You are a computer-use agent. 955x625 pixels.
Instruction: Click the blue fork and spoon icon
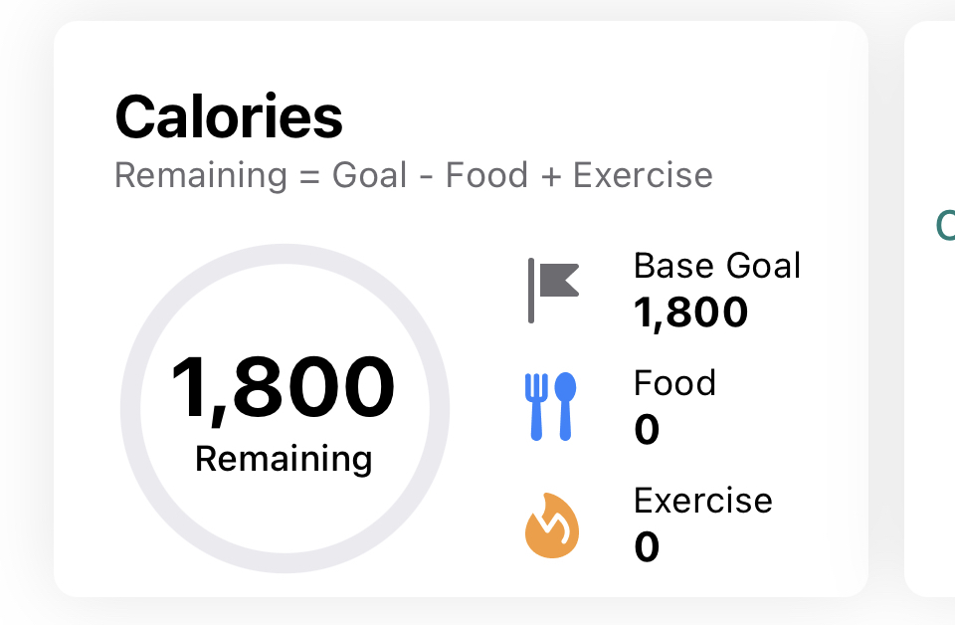coord(550,406)
